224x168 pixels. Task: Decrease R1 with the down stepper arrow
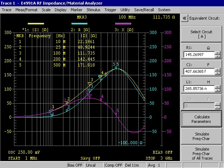click(x=218, y=56)
